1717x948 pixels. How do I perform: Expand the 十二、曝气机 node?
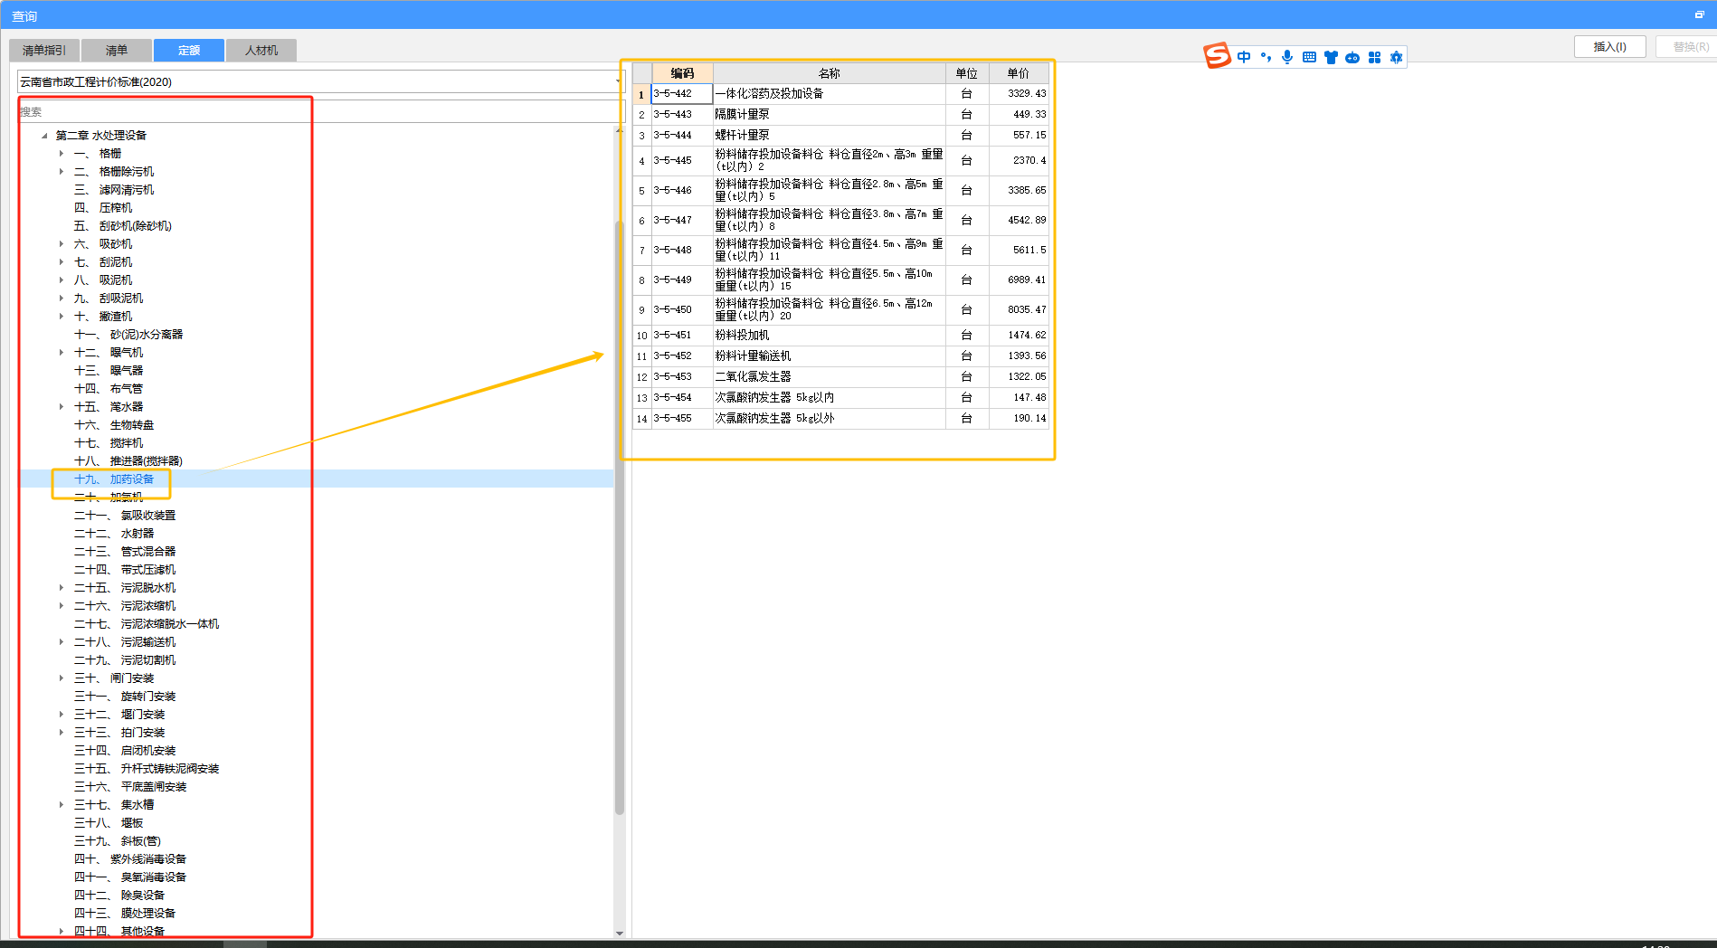pyautogui.click(x=62, y=353)
